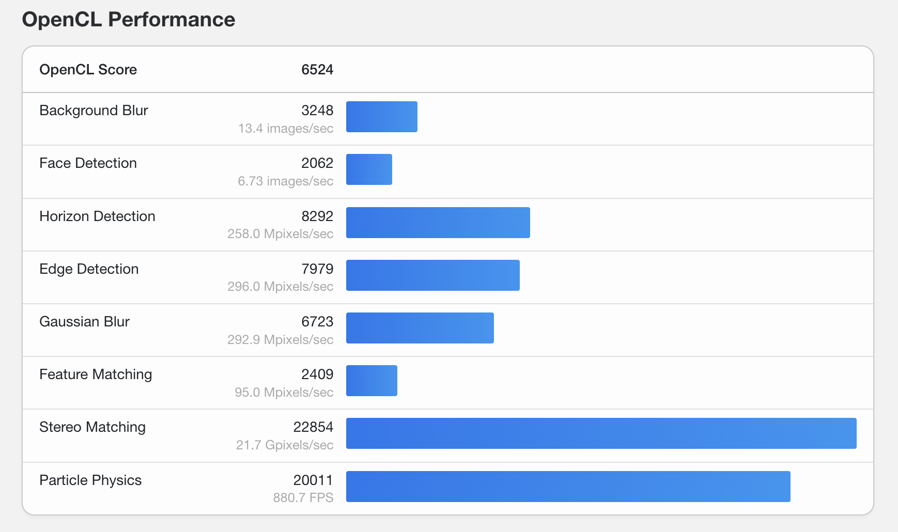Click the 6.73 images/sec value
The height and width of the screenshot is (532, 898).
coord(286,181)
